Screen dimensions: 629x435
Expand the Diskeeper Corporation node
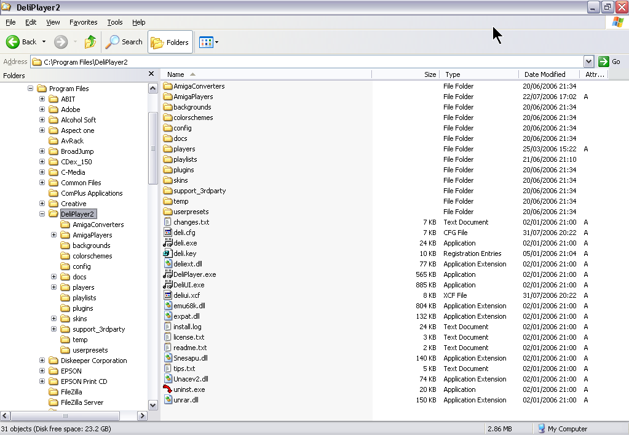coord(42,361)
